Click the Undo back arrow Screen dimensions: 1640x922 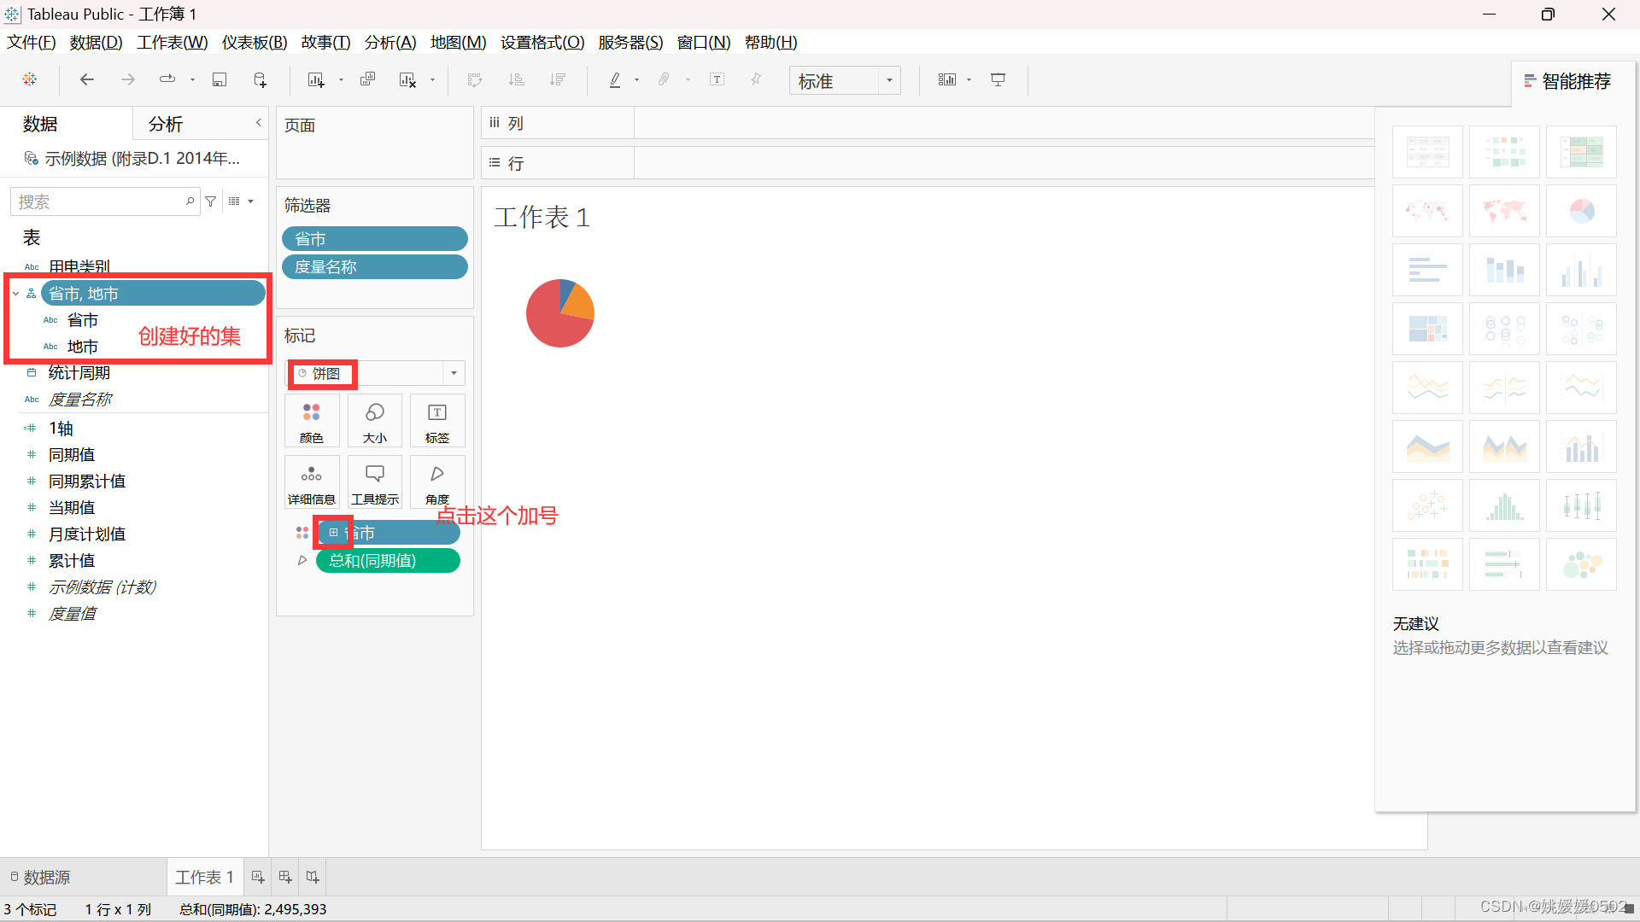(86, 80)
